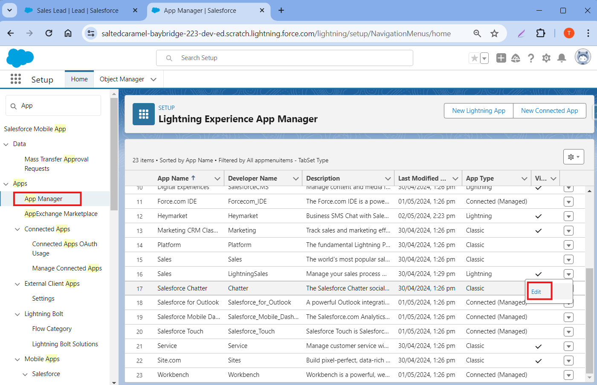
Task: Close the App Manager browser tab
Action: point(262,10)
